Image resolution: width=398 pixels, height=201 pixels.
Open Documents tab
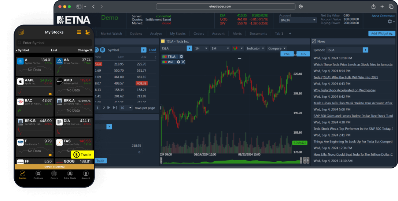coord(258,33)
